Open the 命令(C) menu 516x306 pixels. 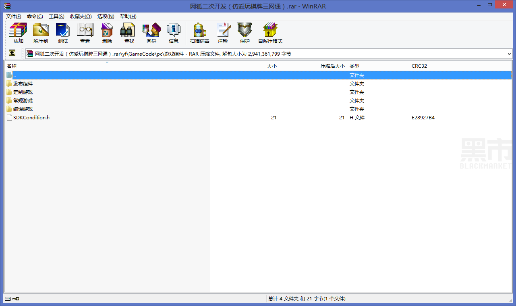point(35,17)
